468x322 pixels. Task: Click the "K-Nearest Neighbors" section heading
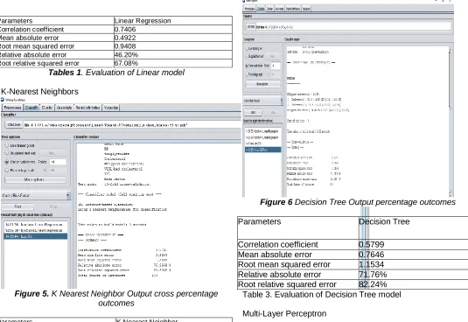(x=39, y=91)
